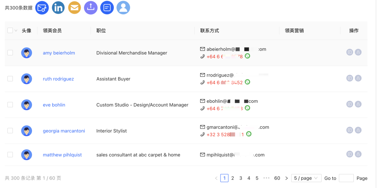Check the georgia marcantoni row checkbox
The width and height of the screenshot is (377, 188).
click(10, 131)
